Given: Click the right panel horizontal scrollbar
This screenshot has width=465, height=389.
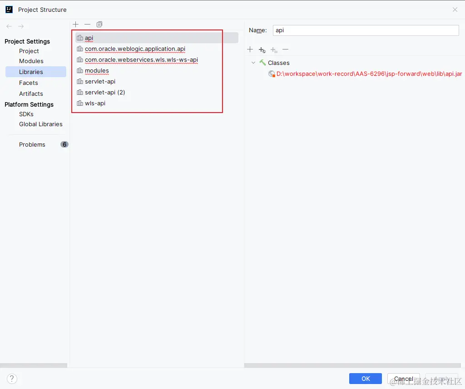Looking at the screenshot, I should point(352,365).
